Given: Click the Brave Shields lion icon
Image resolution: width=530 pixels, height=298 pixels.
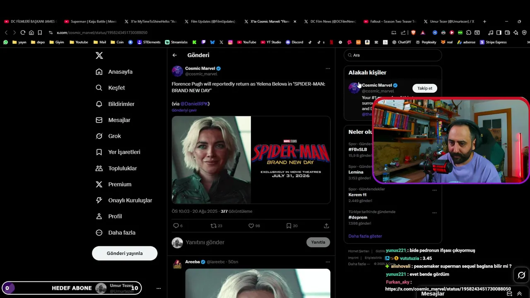Looking at the screenshot, I should coord(413,33).
